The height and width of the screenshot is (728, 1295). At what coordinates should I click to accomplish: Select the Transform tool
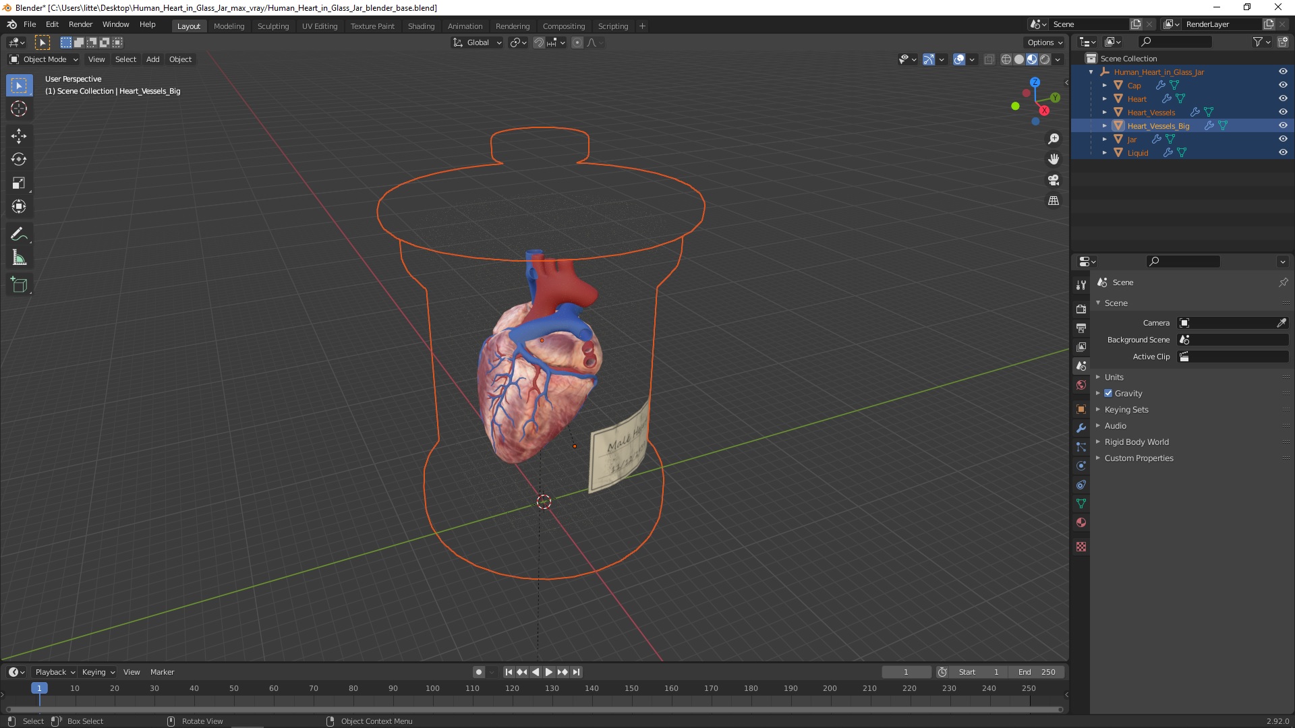(19, 207)
